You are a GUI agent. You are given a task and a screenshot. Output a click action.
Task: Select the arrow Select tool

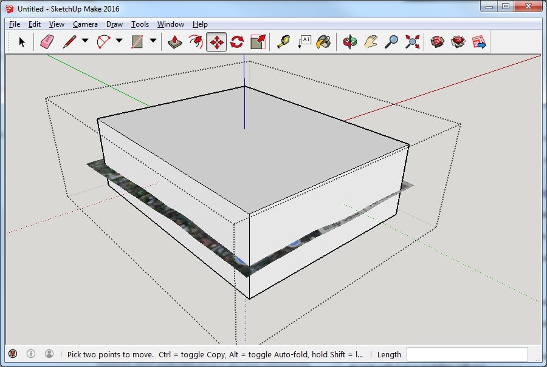pos(22,42)
